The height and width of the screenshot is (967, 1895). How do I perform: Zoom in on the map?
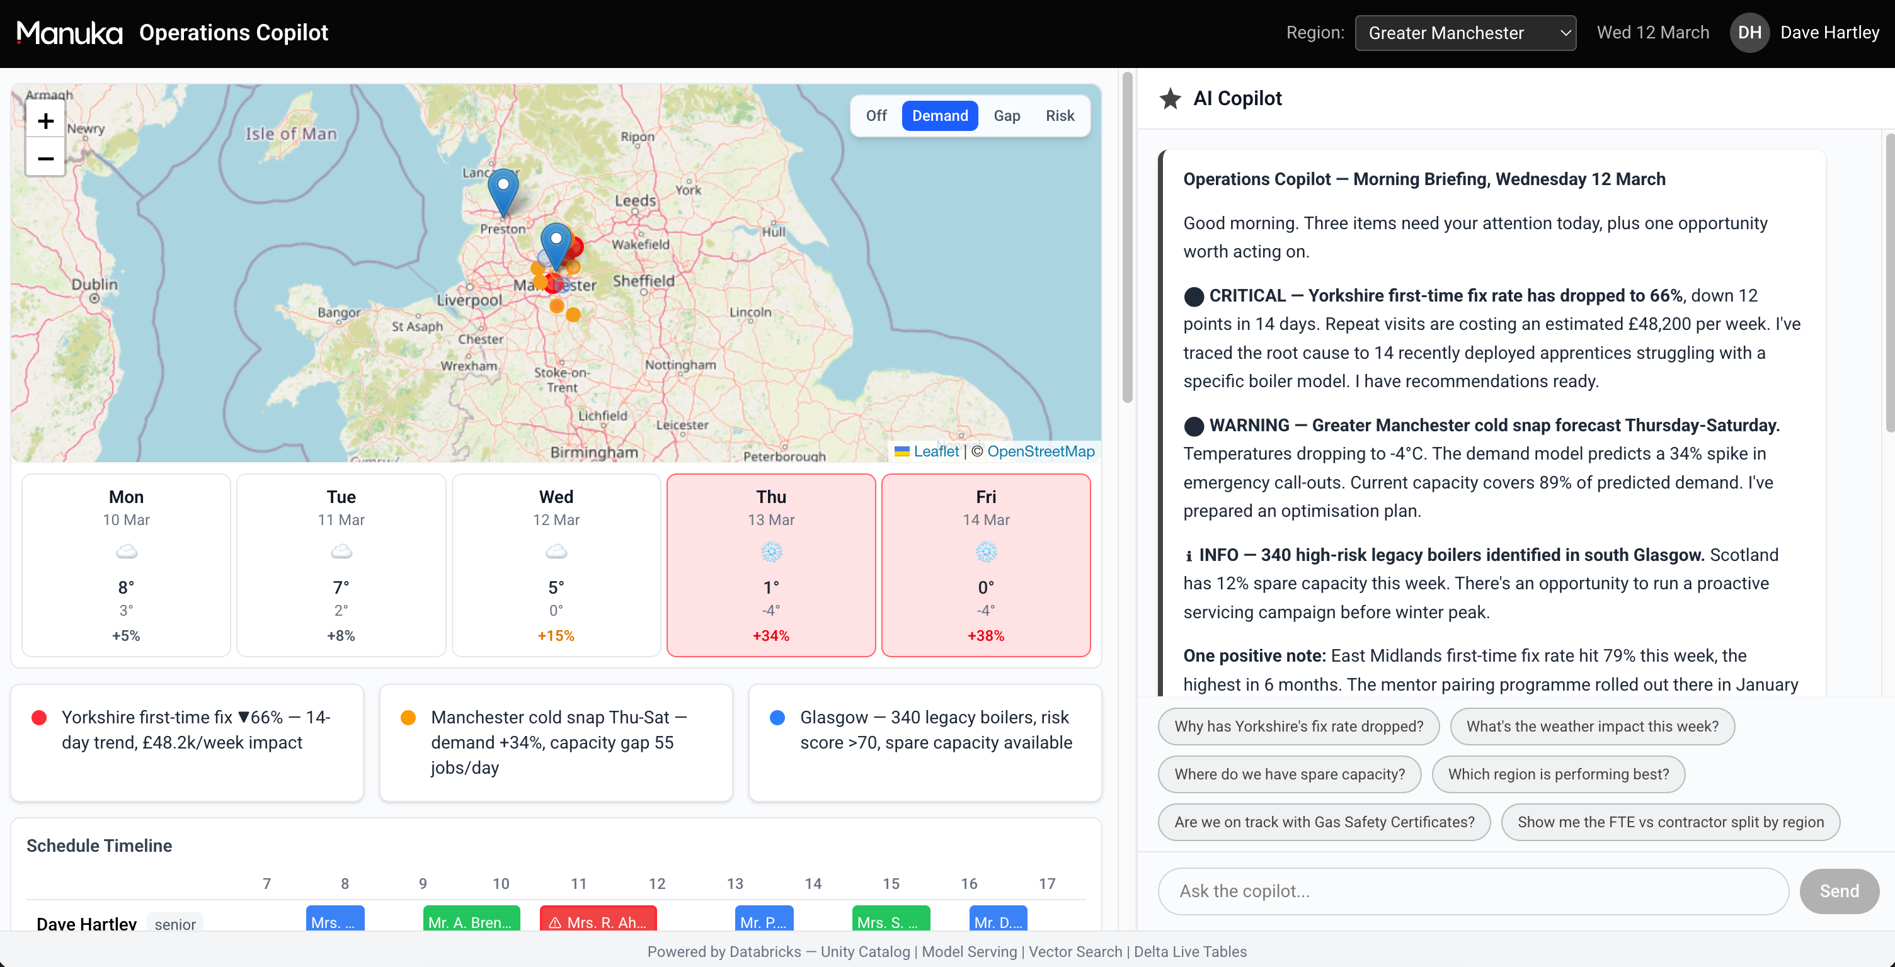tap(45, 121)
